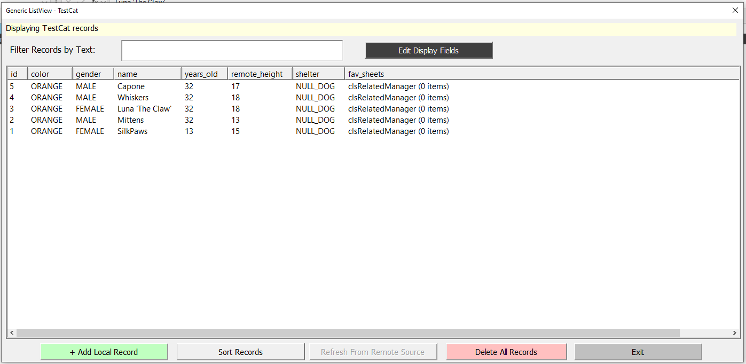Click remote_height 13 in Mittens row
The height and width of the screenshot is (364, 746).
point(235,120)
